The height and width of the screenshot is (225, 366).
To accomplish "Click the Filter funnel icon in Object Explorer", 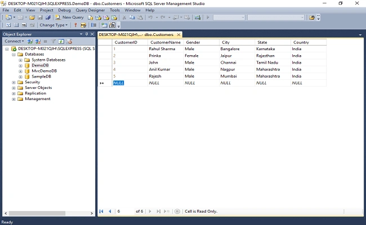I will pyautogui.click(x=53, y=42).
